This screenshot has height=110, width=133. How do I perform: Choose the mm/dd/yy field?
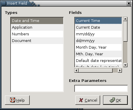point(98,34)
